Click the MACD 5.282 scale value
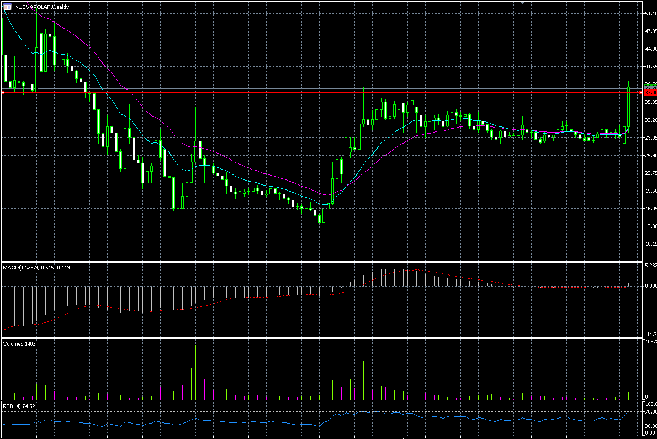Screen dimensions: 657x439 pyautogui.click(x=650, y=266)
